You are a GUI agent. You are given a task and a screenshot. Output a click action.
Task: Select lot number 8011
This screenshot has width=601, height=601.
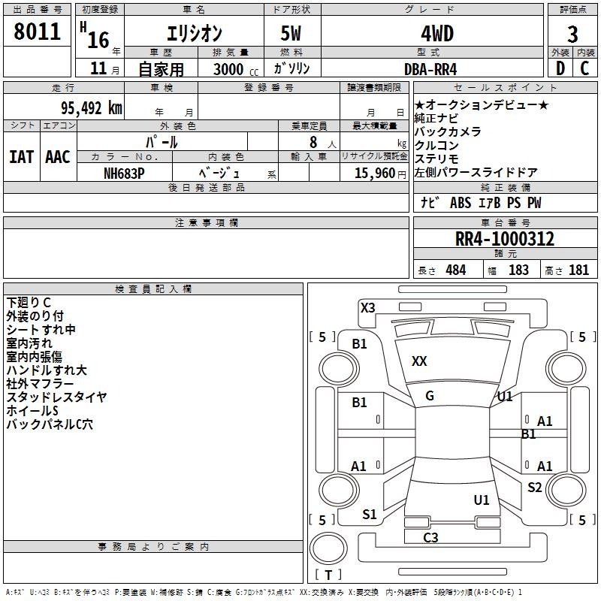pos(38,32)
